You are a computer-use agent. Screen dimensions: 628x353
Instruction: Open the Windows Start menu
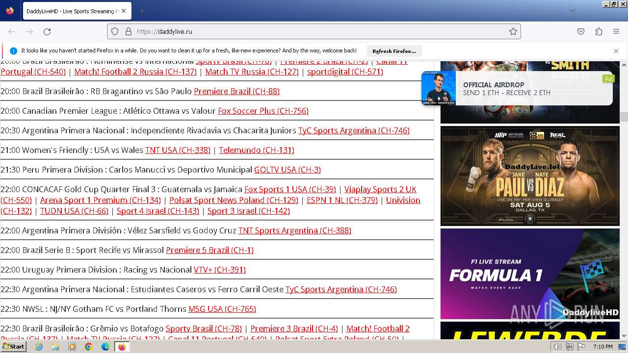[x=14, y=347]
